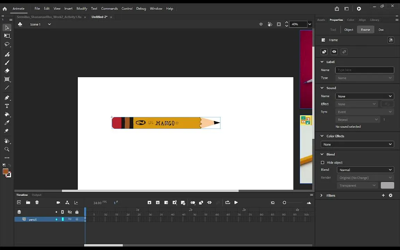Viewport: 400px width, 250px height.
Task: Click the Test Movie play button in the top bar
Action: click(359, 9)
